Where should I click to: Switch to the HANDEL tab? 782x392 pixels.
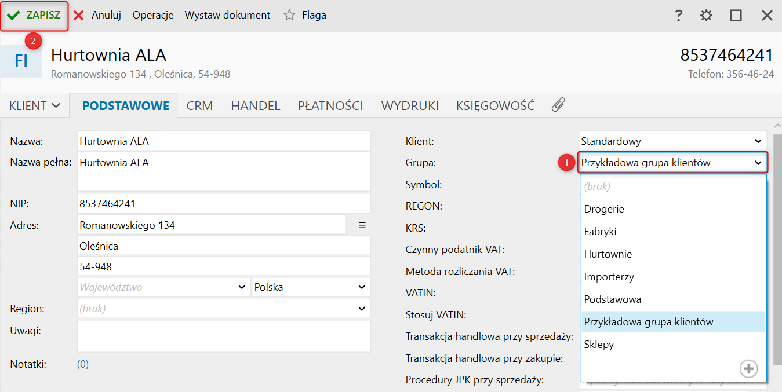click(x=256, y=106)
